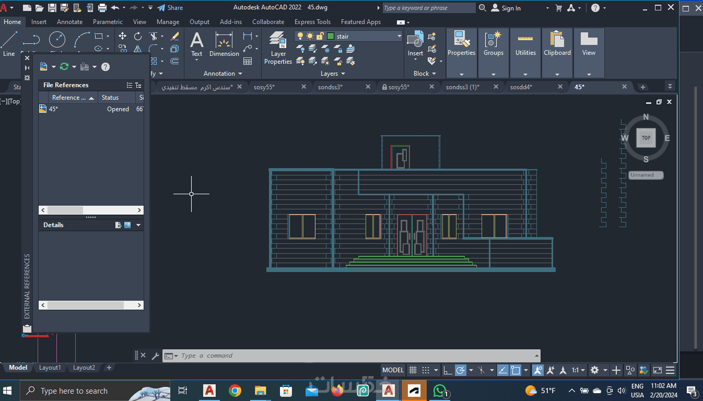Click the File References horizontal scrollbar

(91, 210)
